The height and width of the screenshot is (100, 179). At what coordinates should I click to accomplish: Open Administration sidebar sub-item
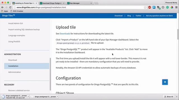tap(15, 72)
